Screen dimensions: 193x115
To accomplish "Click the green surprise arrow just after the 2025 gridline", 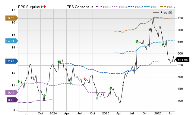I will (x=111, y=88).
